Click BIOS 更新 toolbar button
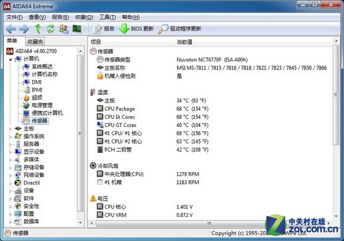 (x=136, y=29)
